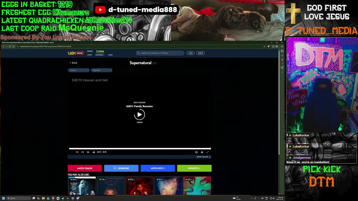Open the Brave browser menu
Screen dimensions: 358x201
click(x=282, y=46)
